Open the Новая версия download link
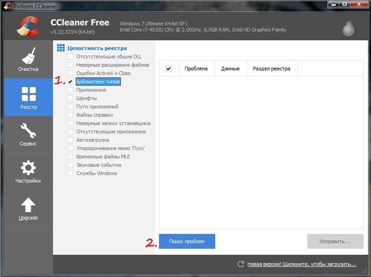371x277 pixels. 301,264
